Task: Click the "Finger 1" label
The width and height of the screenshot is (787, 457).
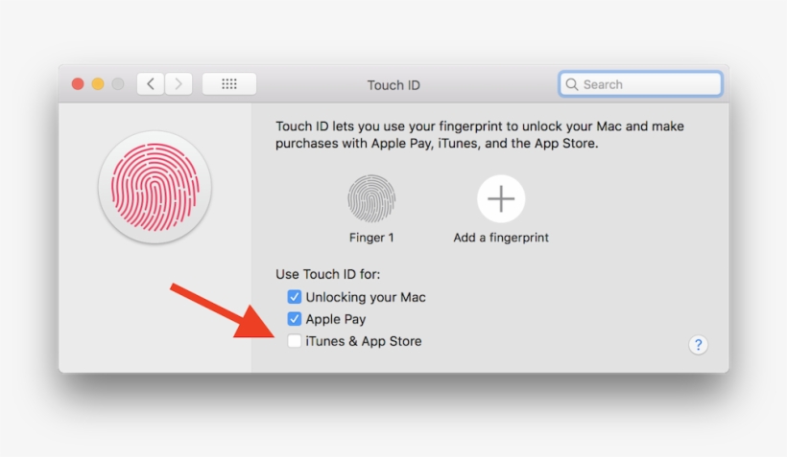Action: point(371,238)
